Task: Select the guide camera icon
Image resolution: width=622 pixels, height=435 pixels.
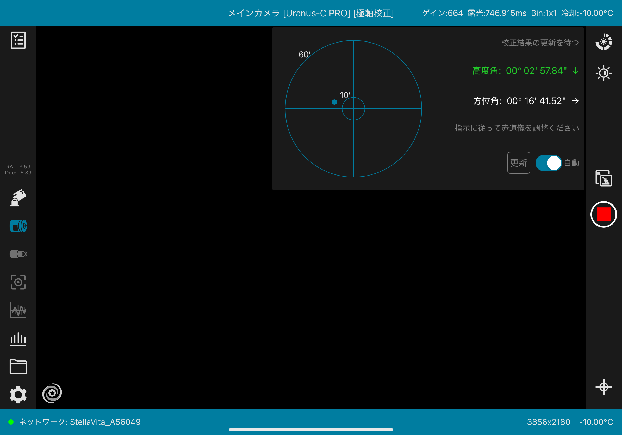Action: [x=18, y=254]
